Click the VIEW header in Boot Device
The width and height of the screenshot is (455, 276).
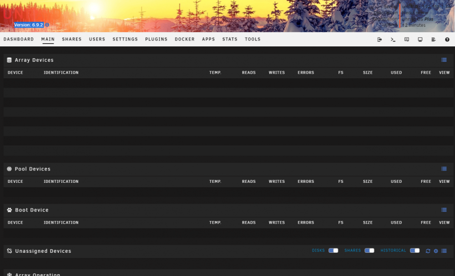point(444,222)
